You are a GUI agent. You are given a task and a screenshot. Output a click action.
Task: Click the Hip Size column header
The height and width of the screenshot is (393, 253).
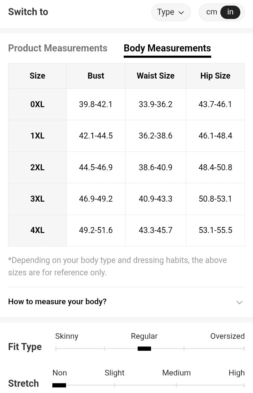click(215, 76)
